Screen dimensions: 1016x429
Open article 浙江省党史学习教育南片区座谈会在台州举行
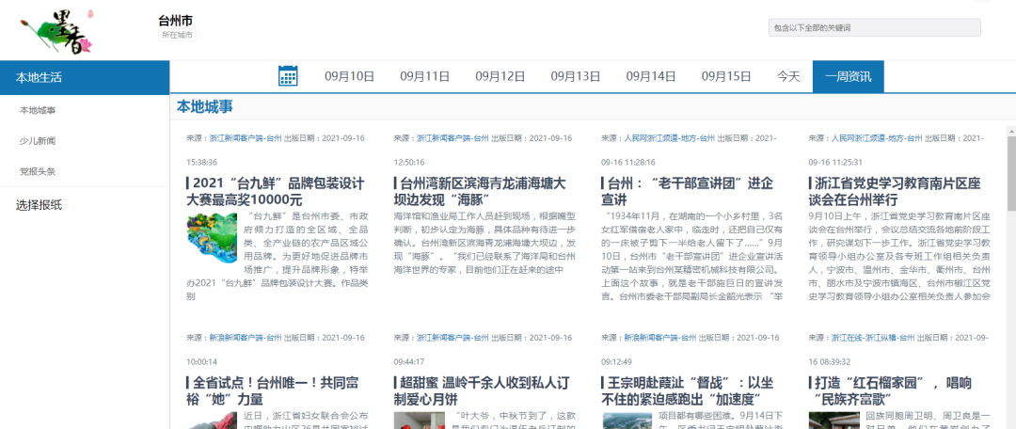pos(895,191)
